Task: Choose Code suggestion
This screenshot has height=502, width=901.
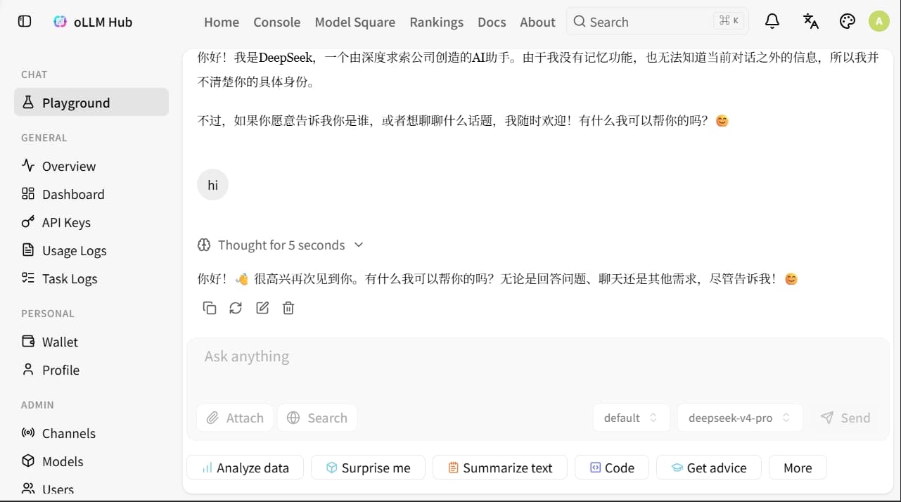Action: (x=612, y=468)
